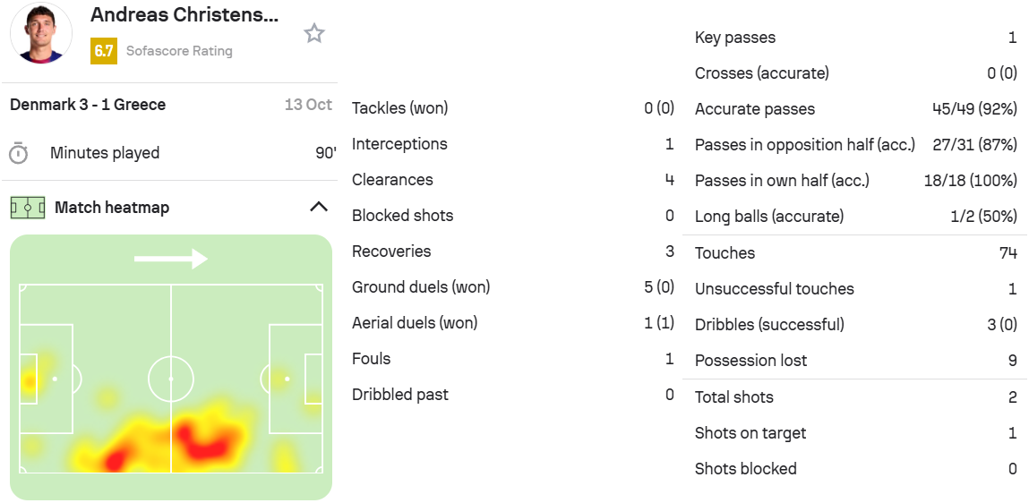The height and width of the screenshot is (503, 1029).
Task: Click the pitch icon beside Match heatmap
Action: (28, 208)
